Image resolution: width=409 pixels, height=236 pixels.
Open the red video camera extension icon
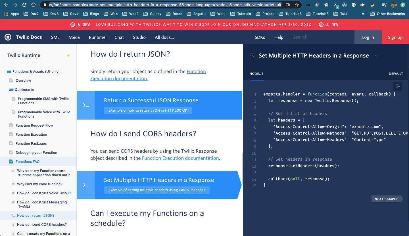pos(363,5)
